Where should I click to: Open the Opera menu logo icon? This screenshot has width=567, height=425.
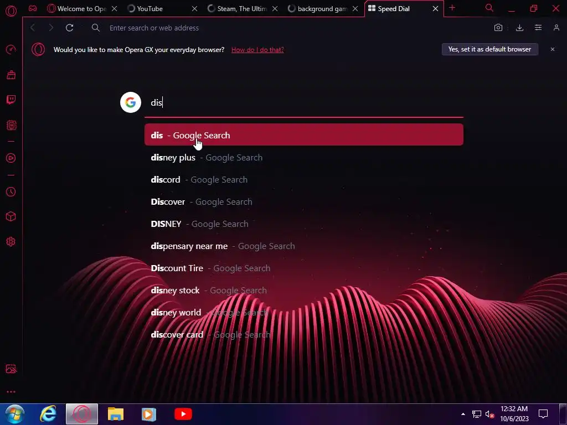point(11,11)
